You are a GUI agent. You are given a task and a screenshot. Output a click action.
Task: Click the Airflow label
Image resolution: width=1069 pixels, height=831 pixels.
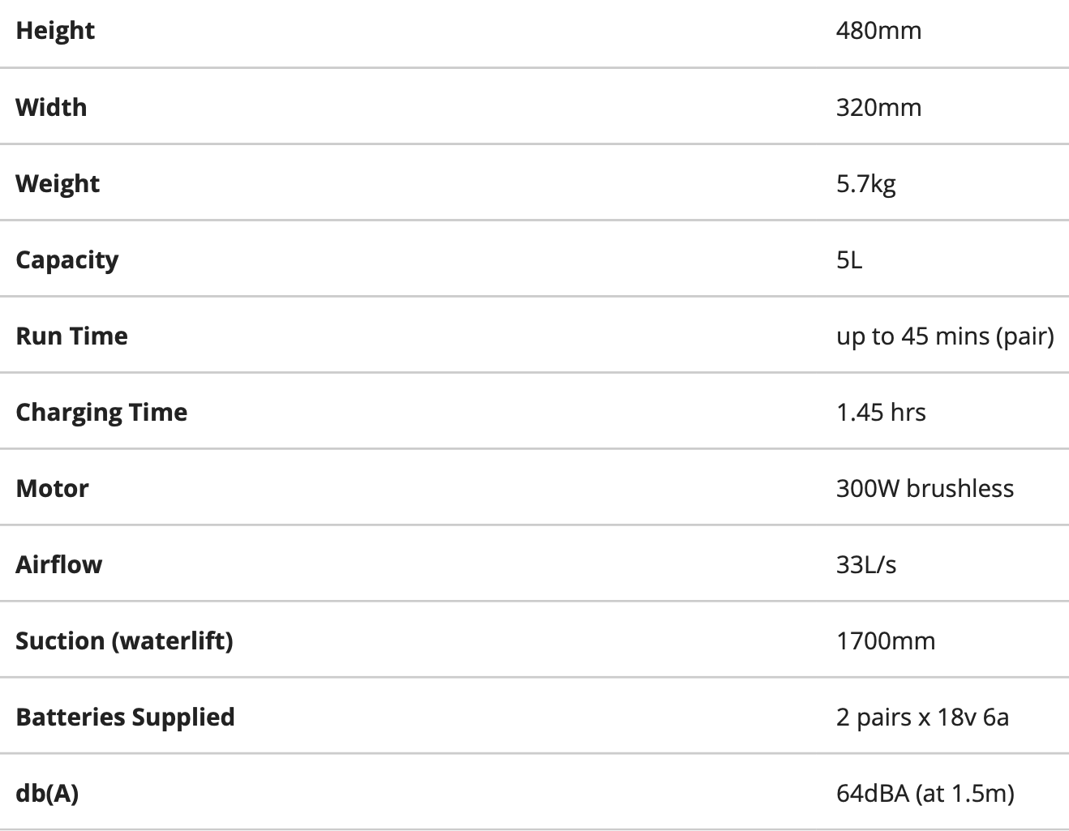(59, 564)
